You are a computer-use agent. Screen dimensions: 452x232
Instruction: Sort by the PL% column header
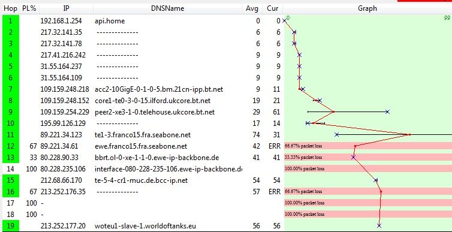29,8
